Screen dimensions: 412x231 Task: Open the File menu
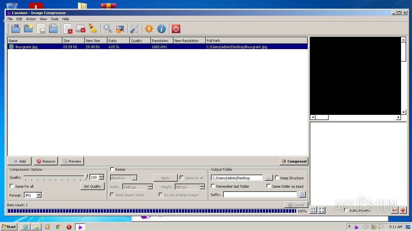[10, 19]
